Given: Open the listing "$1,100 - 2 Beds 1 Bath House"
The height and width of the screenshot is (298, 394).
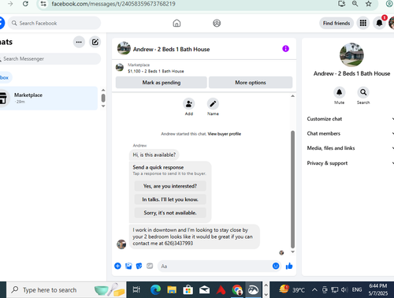Looking at the screenshot, I should pos(156,71).
